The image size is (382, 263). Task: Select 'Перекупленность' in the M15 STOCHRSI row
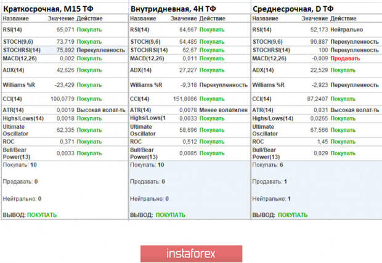101,50
